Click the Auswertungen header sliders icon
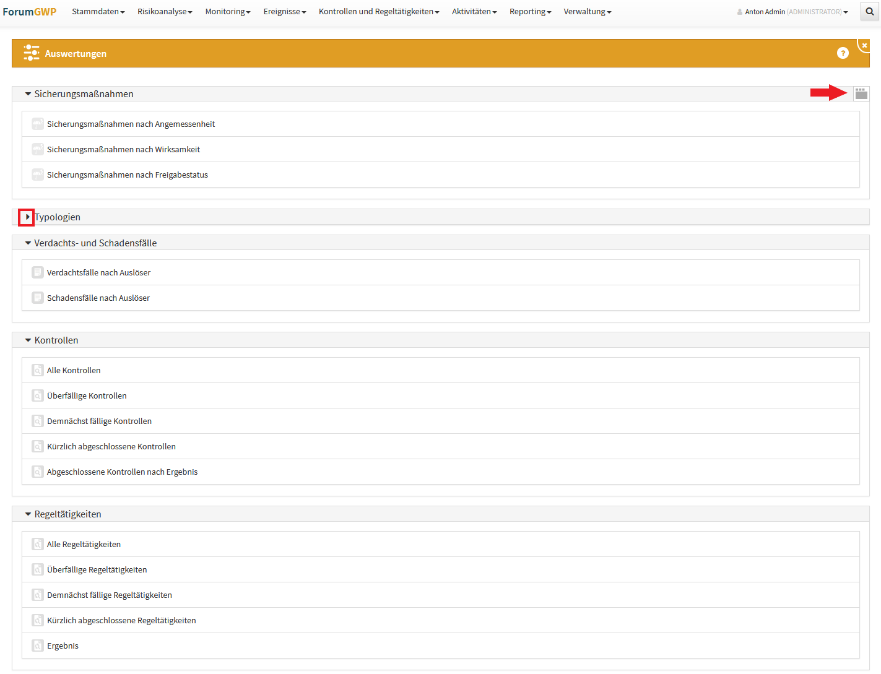This screenshot has width=881, height=674. (x=31, y=53)
